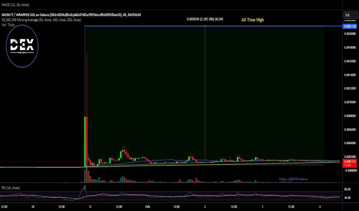Click the 0.0014000 price axis label
This screenshot has width=359, height=211.
pyautogui.click(x=350, y=75)
